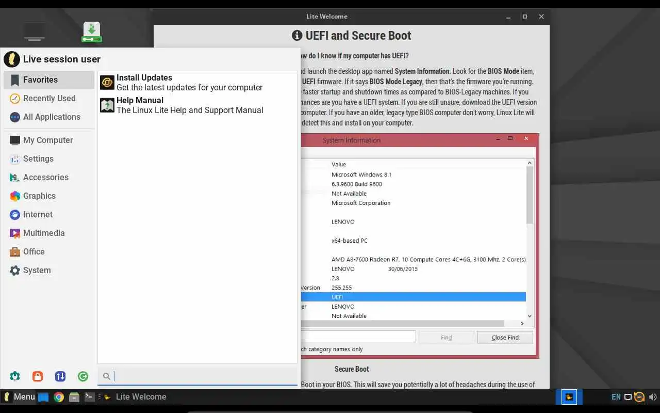
Task: Close the Lite Welcome window
Action: coord(541,17)
